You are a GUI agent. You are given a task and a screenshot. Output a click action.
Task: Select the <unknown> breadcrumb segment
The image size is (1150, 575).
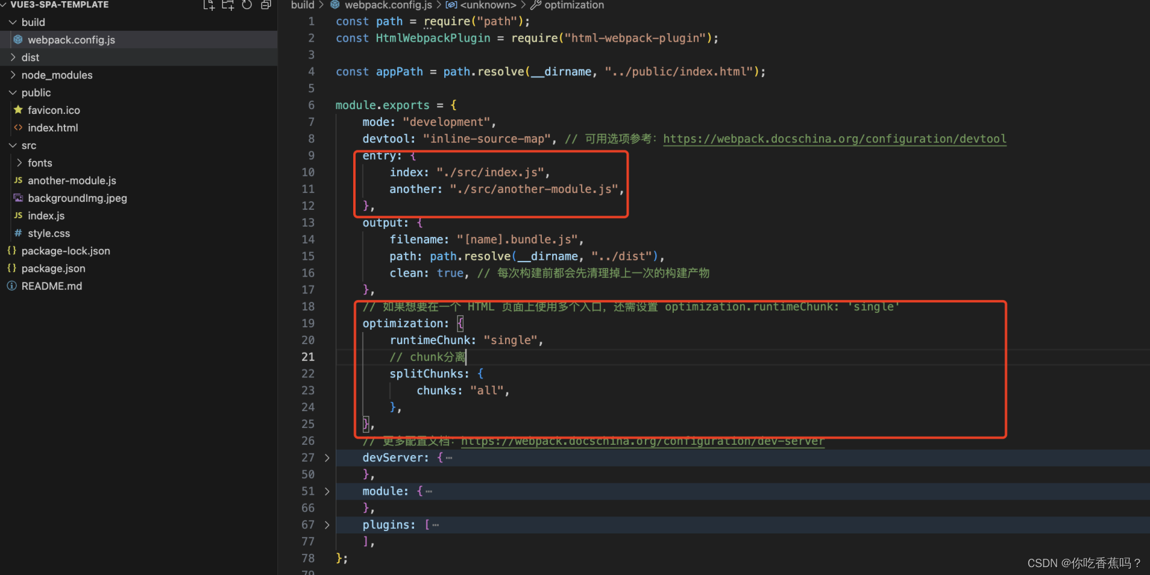[x=488, y=5]
